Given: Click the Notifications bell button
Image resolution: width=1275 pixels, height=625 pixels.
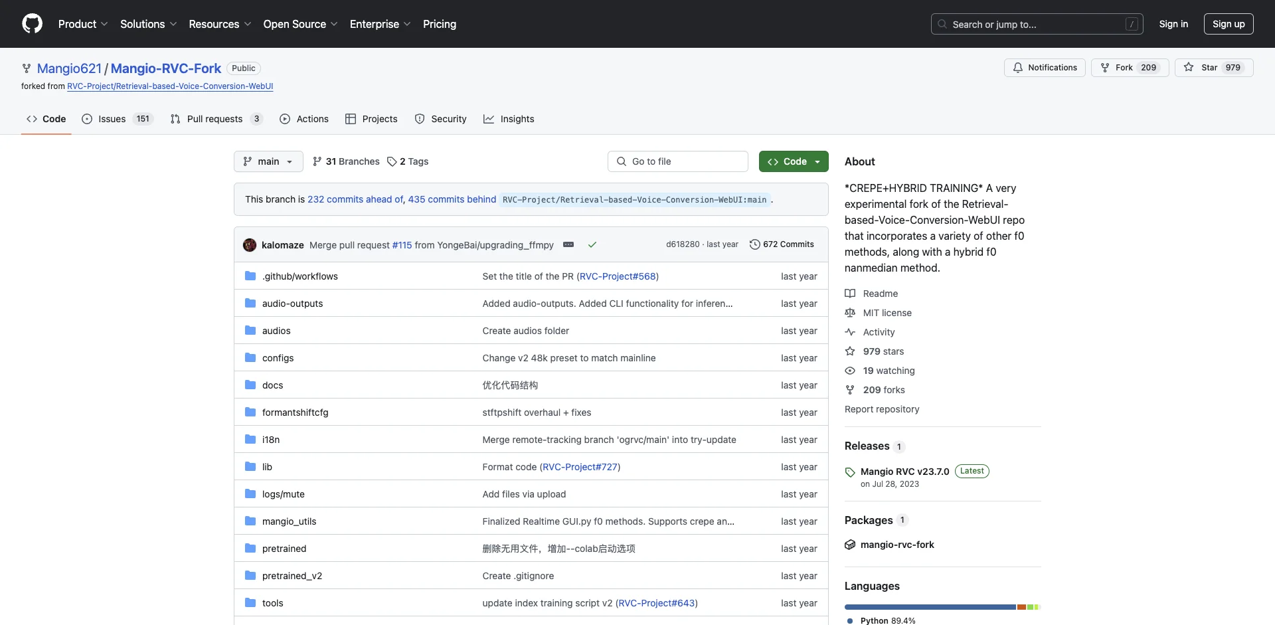Looking at the screenshot, I should pyautogui.click(x=1045, y=68).
